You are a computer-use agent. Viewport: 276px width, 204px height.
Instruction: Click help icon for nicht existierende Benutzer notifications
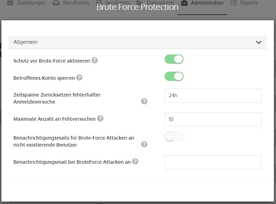pyautogui.click(x=144, y=144)
